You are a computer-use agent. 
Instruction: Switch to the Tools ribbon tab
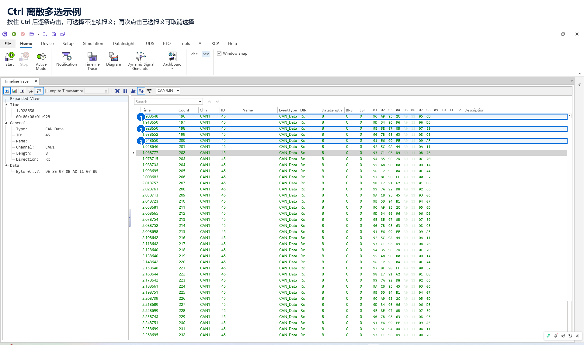(185, 43)
